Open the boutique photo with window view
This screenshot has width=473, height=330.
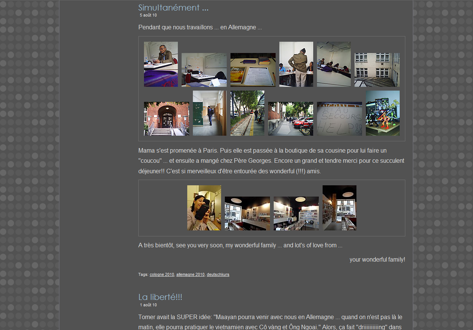(339, 208)
